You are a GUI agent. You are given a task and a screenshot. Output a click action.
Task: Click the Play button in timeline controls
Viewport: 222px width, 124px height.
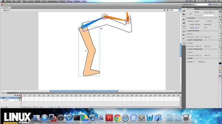click(x=26, y=107)
